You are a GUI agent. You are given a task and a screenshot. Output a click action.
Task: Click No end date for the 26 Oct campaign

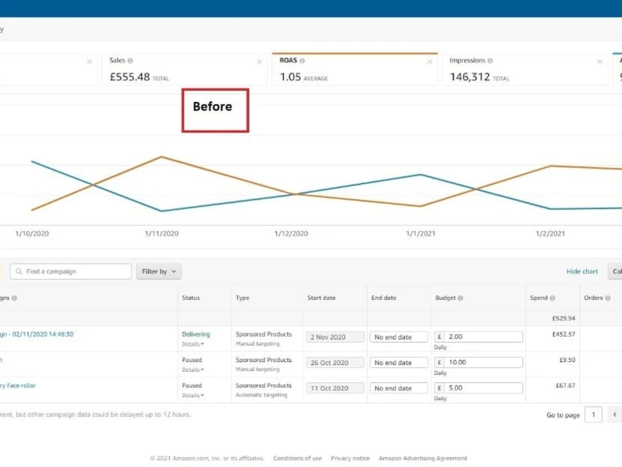pyautogui.click(x=399, y=362)
